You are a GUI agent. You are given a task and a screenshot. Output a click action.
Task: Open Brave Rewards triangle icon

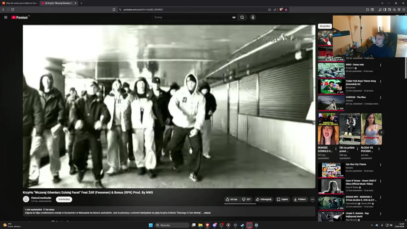click(x=286, y=10)
